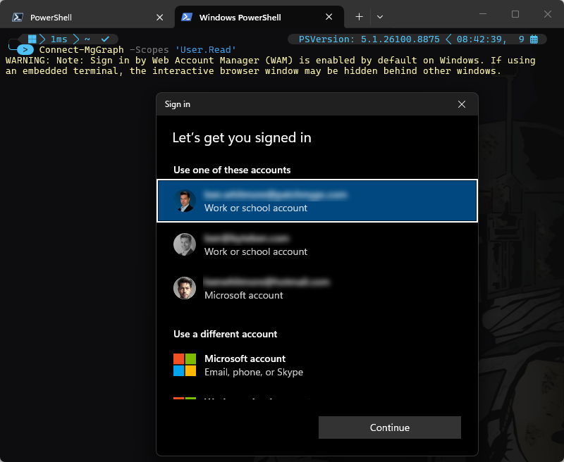
Task: Click the 'Use a different account' heading
Action: point(225,334)
